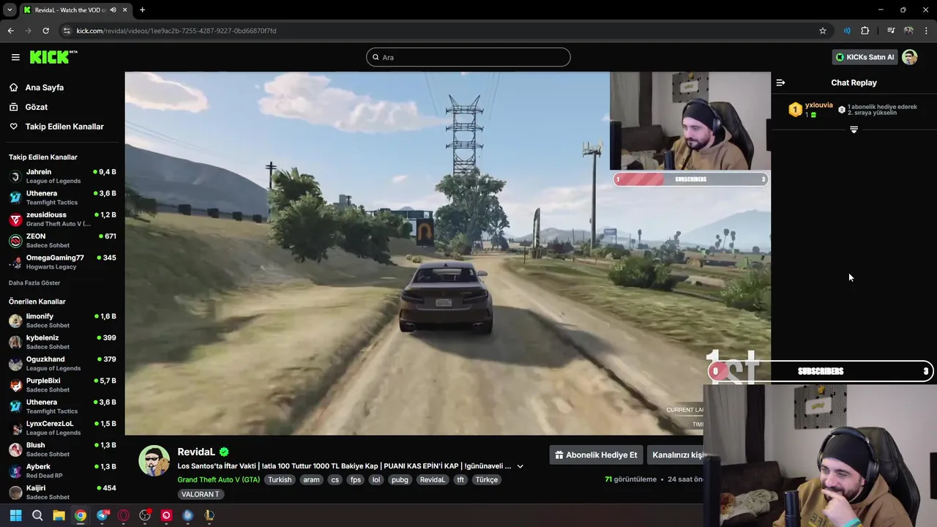
Task: Open the Jahrein channel
Action: 62,176
